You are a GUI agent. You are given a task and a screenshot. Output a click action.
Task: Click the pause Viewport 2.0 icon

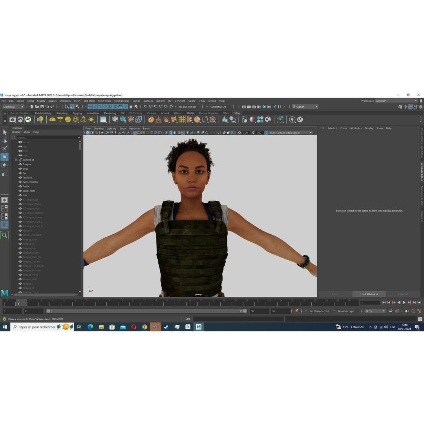tap(280, 107)
